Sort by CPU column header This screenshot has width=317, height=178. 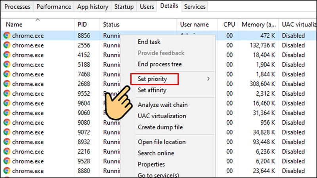pyautogui.click(x=229, y=25)
